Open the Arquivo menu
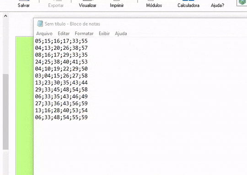The width and height of the screenshot is (247, 175). [x=44, y=33]
